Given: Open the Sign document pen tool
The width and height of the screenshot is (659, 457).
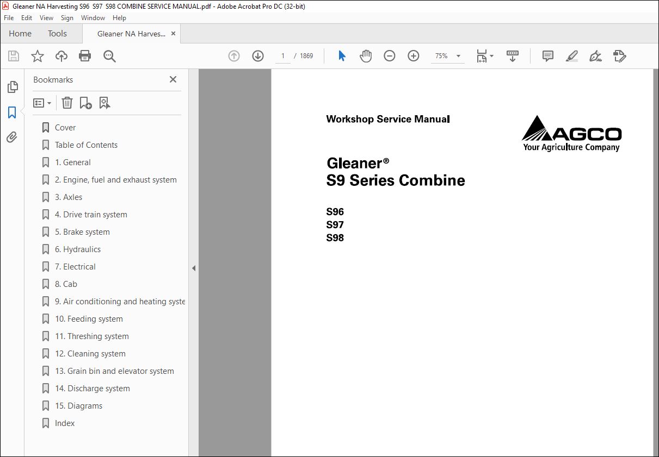Looking at the screenshot, I should (x=595, y=56).
